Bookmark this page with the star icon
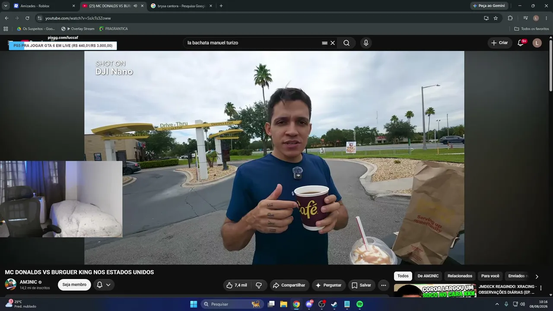The image size is (553, 311). [x=496, y=18]
